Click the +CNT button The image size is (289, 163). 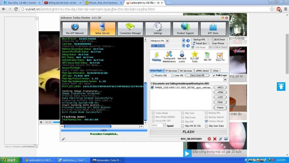click(220, 97)
